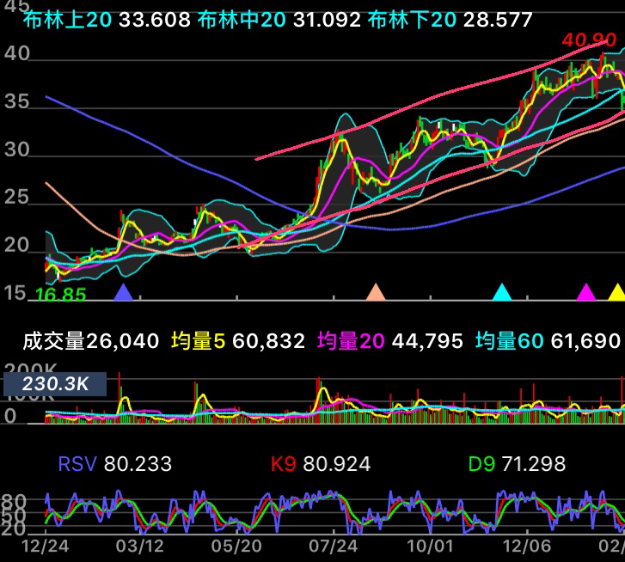
Task: Tap the 40.90 high price label
Action: point(589,40)
